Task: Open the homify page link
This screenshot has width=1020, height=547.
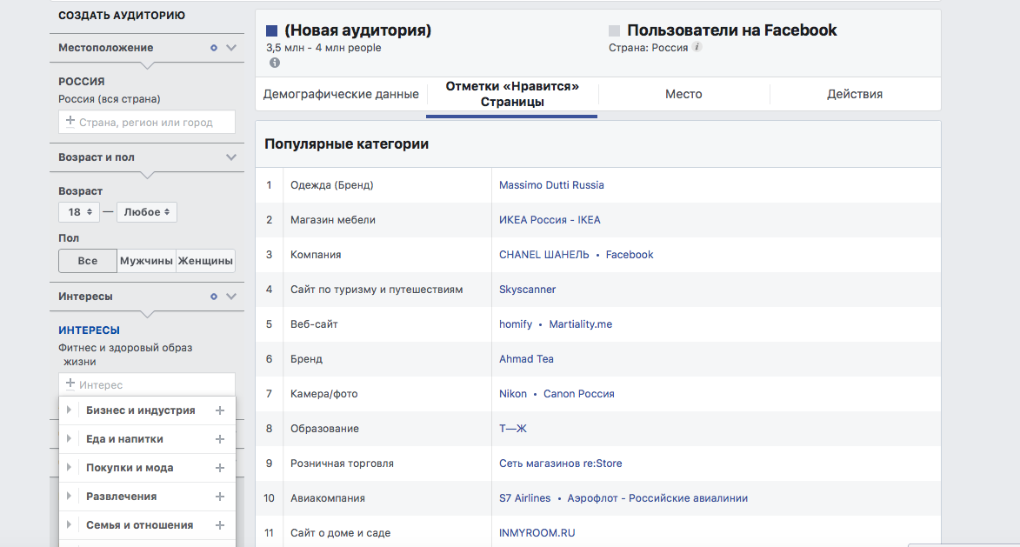Action: pos(515,324)
